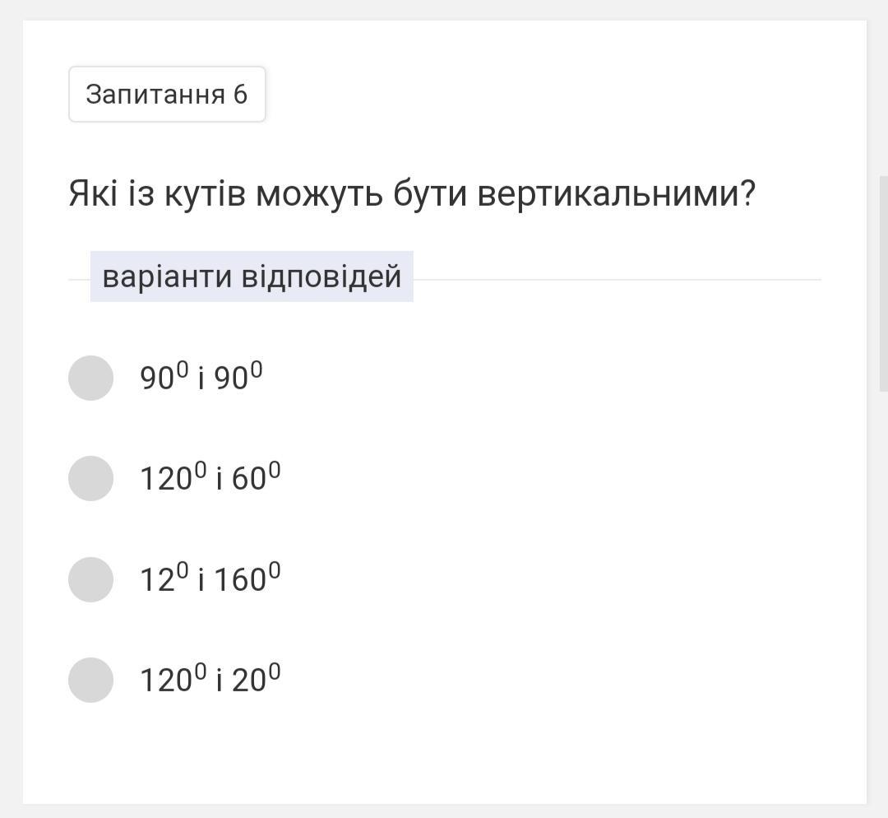Select the radio button for 90° і 90°
888x818 pixels.
tap(90, 378)
